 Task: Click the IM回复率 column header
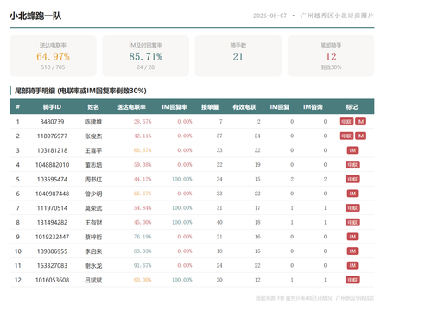tap(175, 107)
